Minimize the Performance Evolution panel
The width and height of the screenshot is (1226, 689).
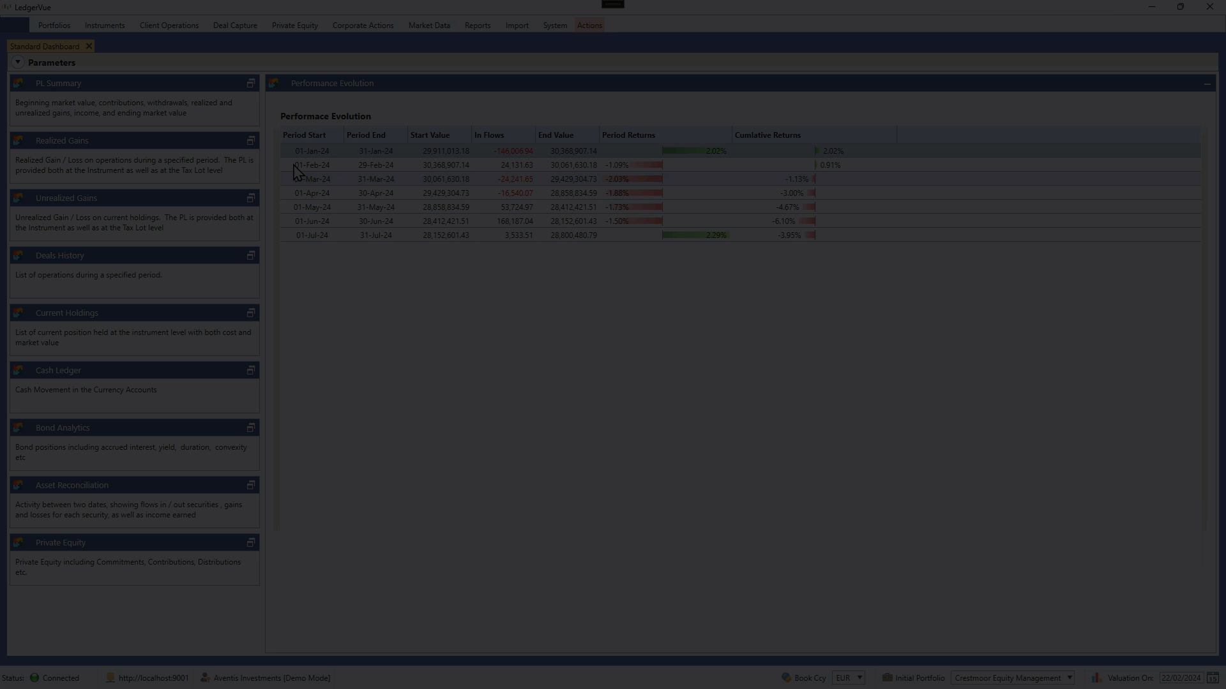tap(1207, 84)
